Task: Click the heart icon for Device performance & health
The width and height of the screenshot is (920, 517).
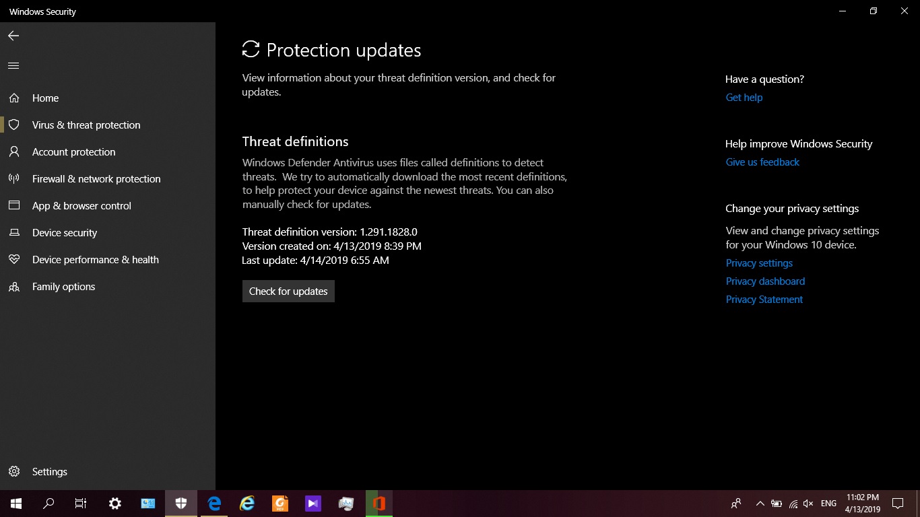Action: [x=13, y=260]
